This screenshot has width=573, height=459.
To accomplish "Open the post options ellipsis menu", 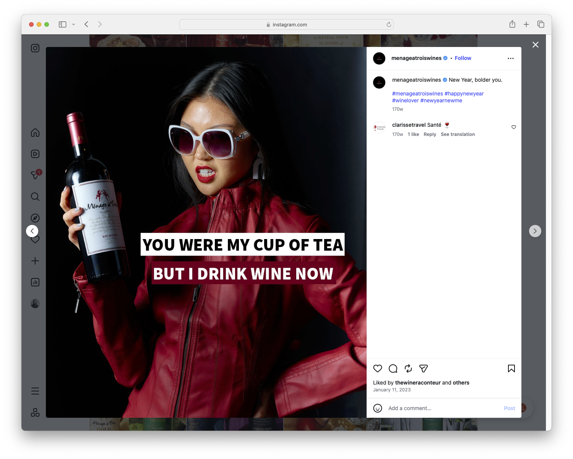I will coord(511,58).
